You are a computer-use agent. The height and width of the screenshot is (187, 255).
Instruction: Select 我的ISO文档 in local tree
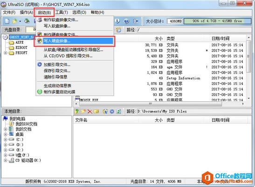27,124
